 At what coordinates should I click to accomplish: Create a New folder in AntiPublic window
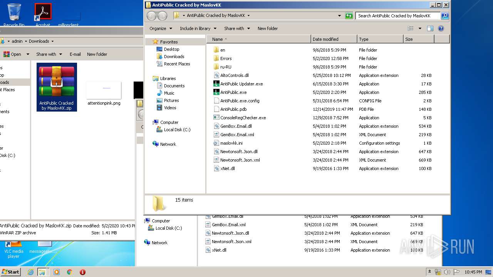268,28
